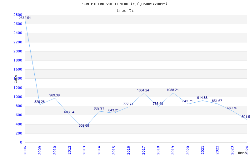Screen dimensions: 250x156
Task: Select the 969.39 data label
Action: tap(54, 95)
